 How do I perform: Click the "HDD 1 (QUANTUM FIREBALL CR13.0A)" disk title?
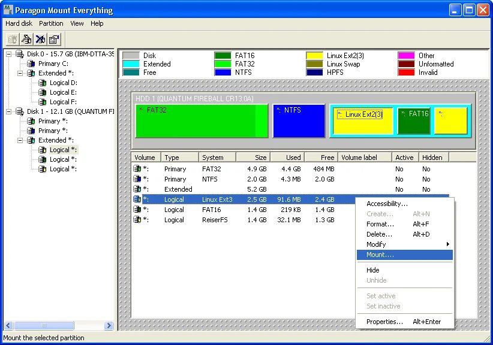tap(194, 99)
